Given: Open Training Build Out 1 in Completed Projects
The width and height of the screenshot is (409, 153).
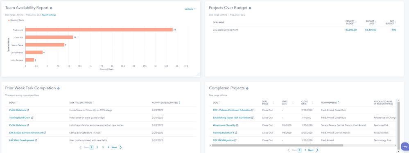Looking at the screenshot, I should [224, 133].
